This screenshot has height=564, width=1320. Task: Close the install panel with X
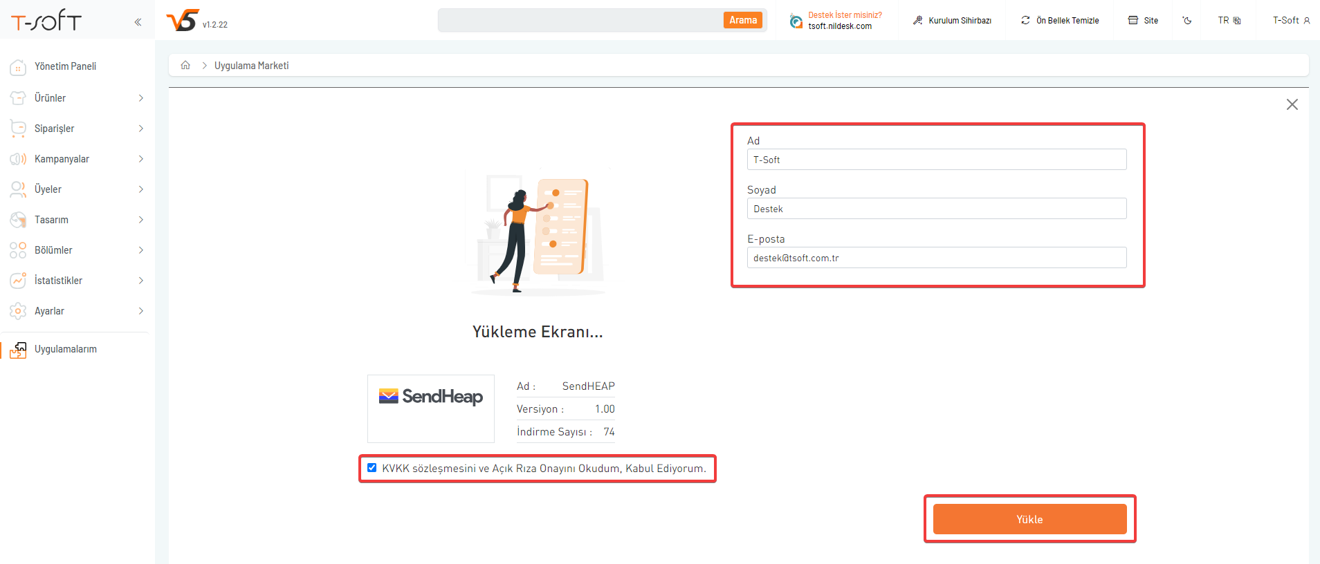coord(1292,104)
